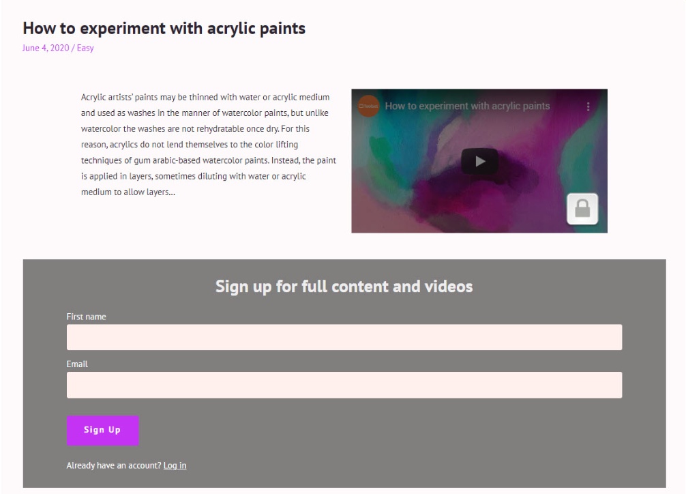Click the June 4, 2020 post date
This screenshot has height=494, width=686.
[46, 48]
